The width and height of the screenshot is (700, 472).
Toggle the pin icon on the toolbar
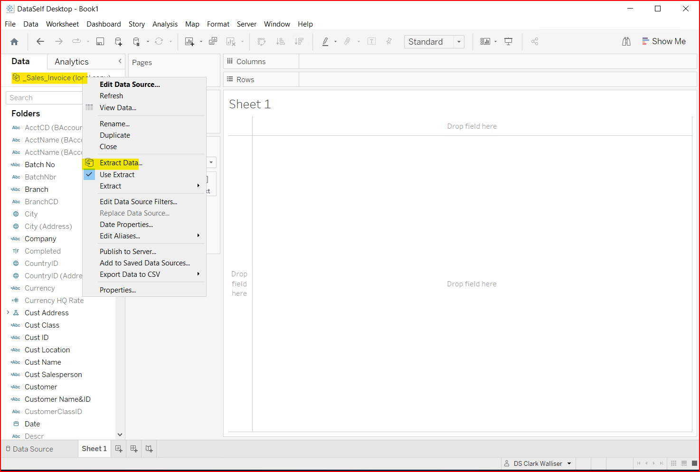click(x=389, y=41)
